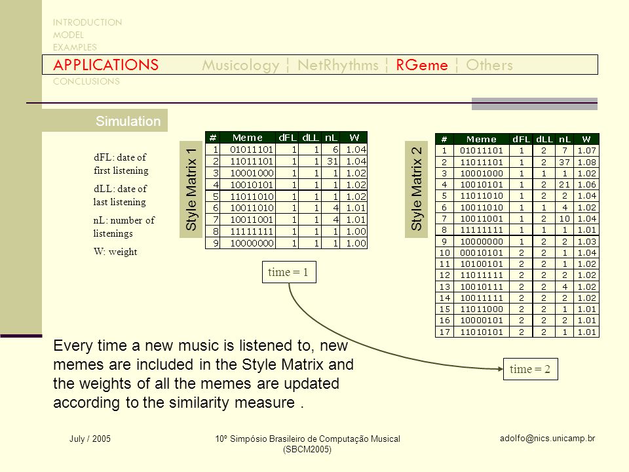
Task: Select meme 10011001 in Style Matrix 1
Action: (x=252, y=220)
